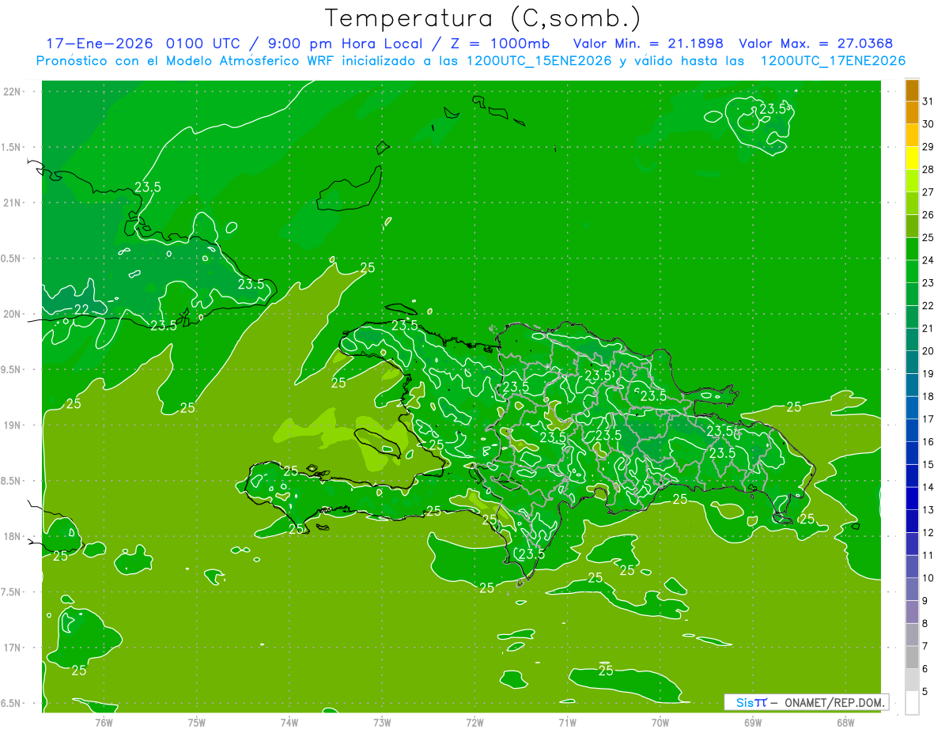
Task: Click the "18N" latitude axis label
Action: (x=12, y=536)
